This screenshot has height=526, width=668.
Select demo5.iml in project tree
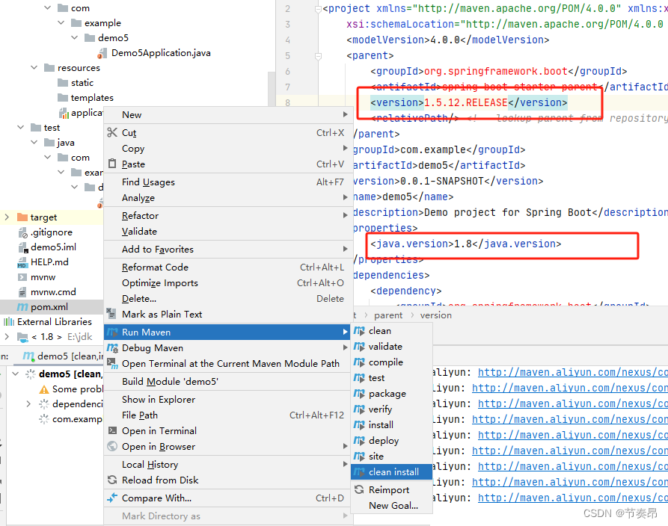pos(53,247)
